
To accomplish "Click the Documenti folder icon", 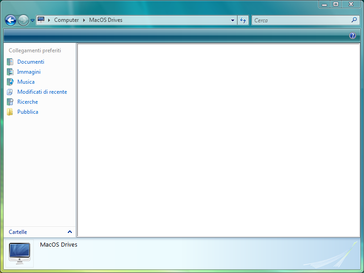I will (10, 62).
